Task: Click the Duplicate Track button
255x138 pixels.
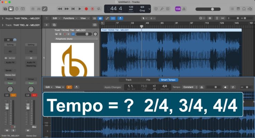Action: (54, 25)
